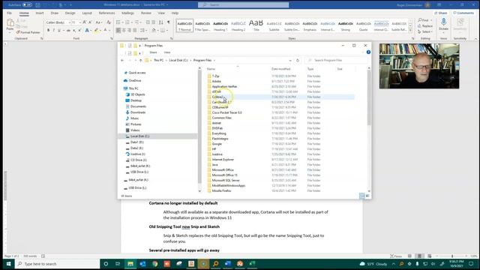Click the Word zoom slider
Screen dimensions: 480x270
tap(452, 256)
